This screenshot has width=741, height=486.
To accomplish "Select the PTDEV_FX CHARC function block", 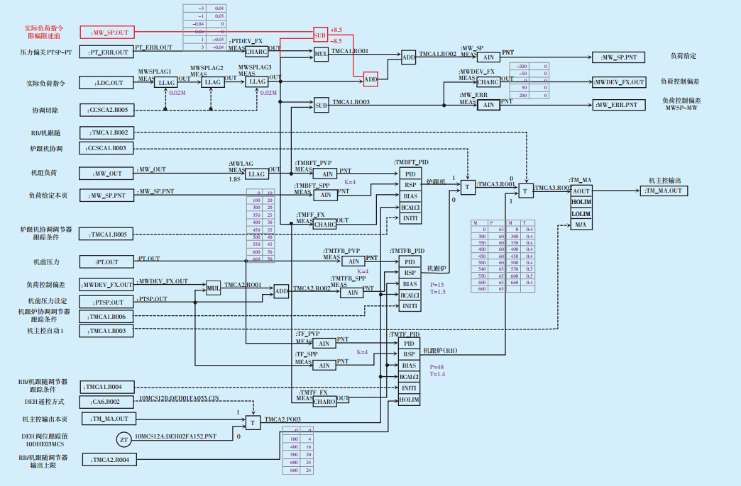I will [256, 52].
